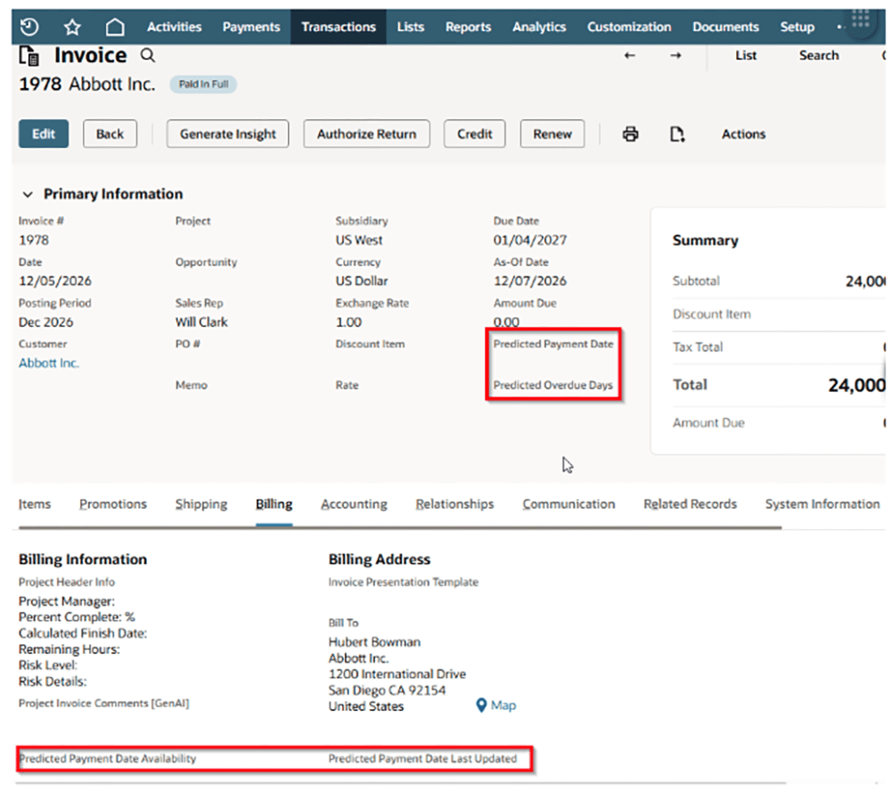
Task: Open the Customization menu
Action: click(629, 27)
